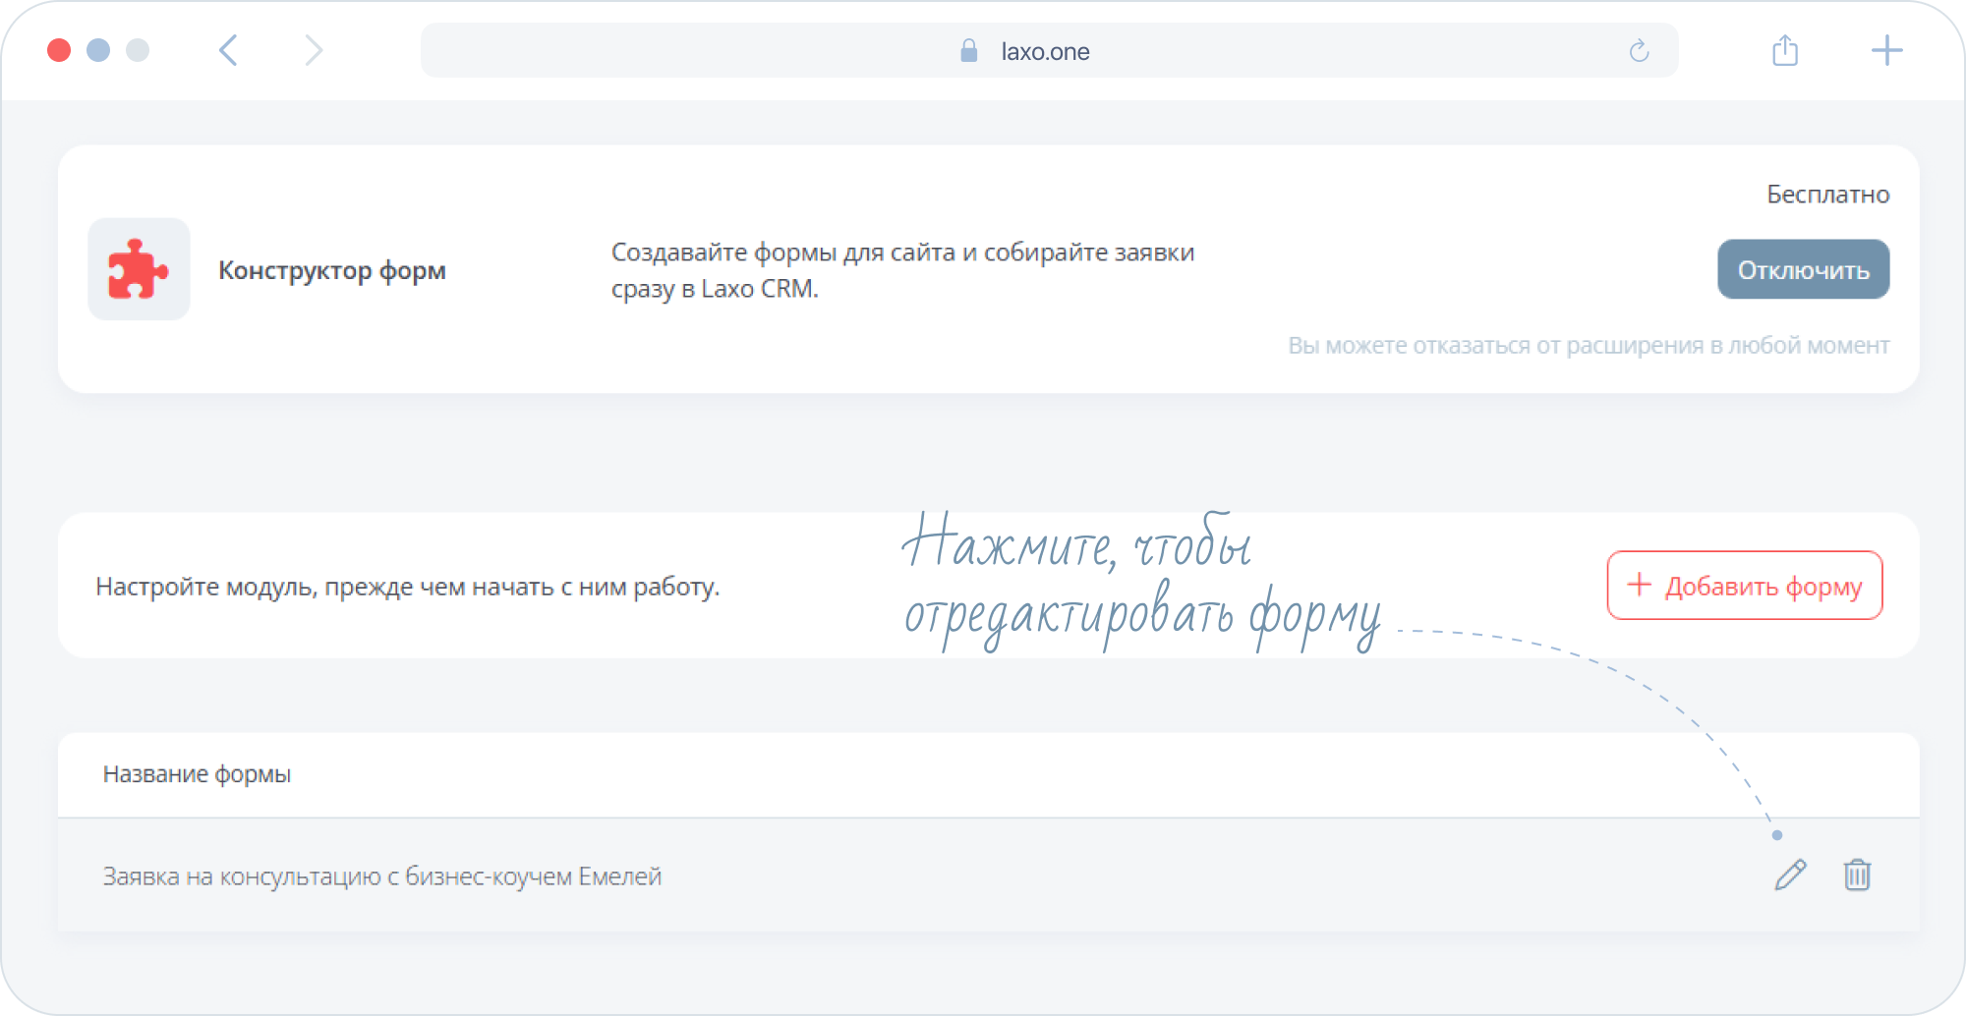
Task: Close the window with the red button
Action: click(59, 50)
